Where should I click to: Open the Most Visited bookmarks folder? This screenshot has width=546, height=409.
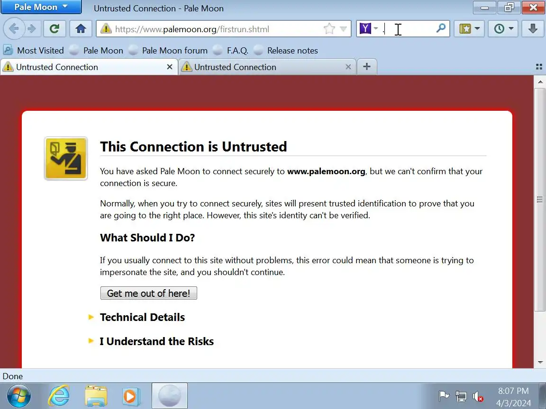coord(34,51)
